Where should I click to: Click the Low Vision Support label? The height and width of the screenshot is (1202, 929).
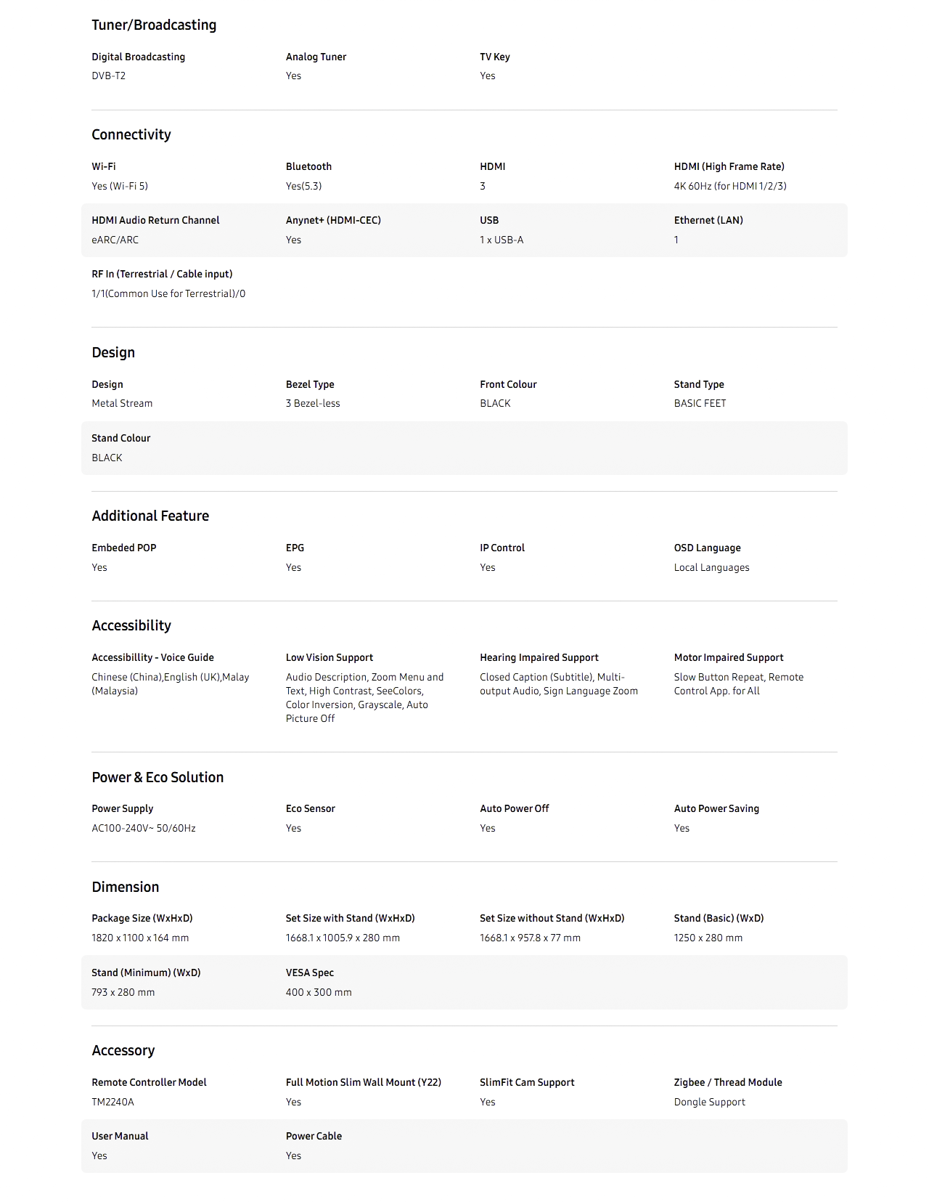point(329,658)
